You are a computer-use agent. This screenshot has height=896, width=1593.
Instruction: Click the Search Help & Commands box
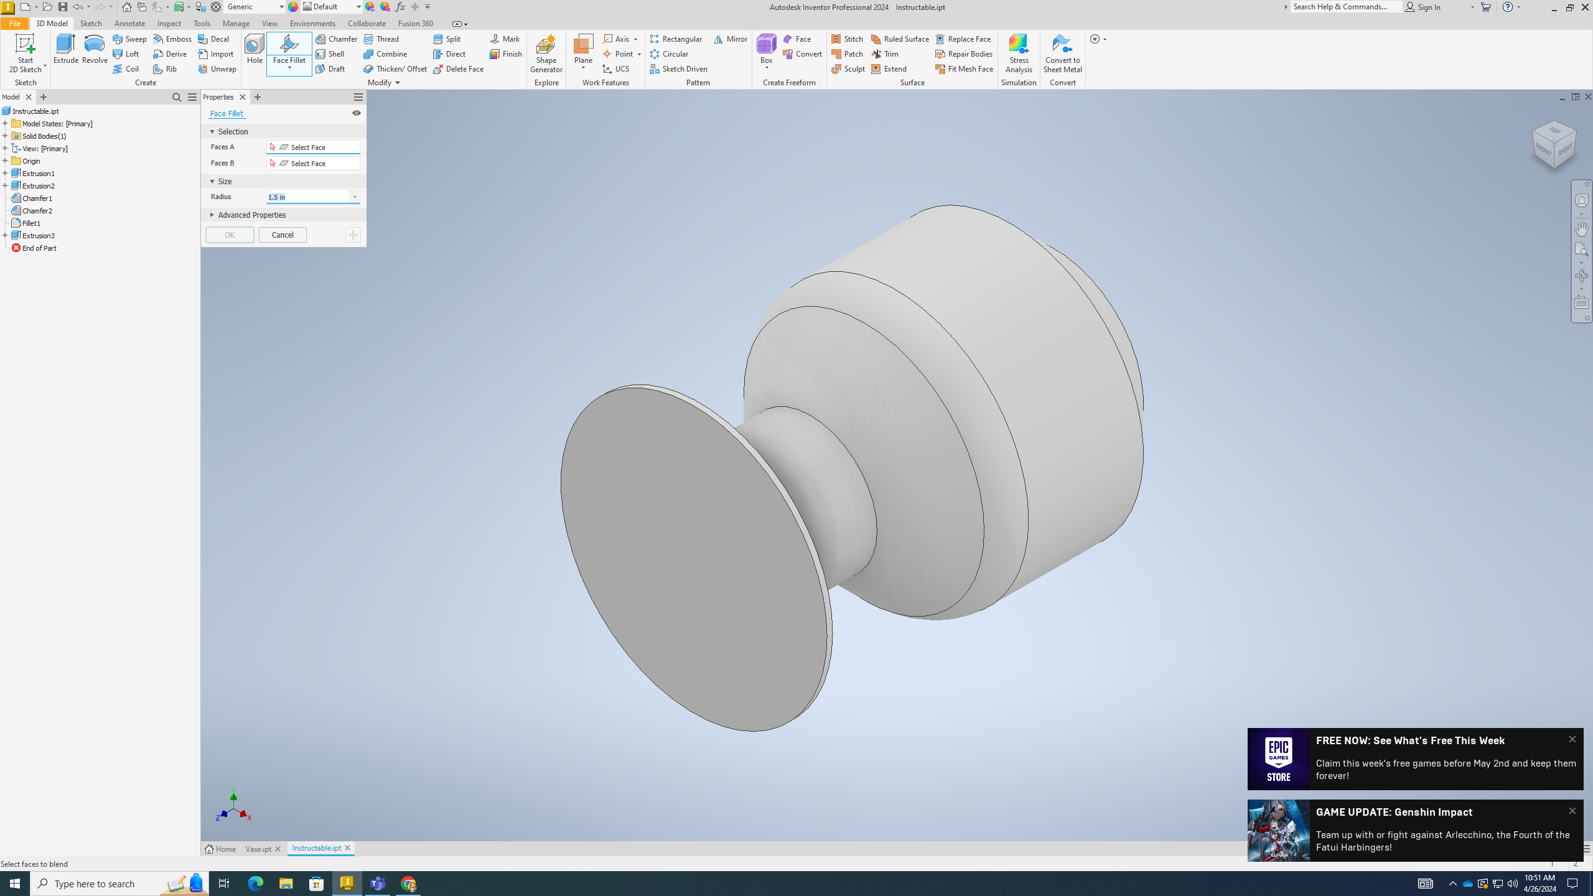[1346, 7]
